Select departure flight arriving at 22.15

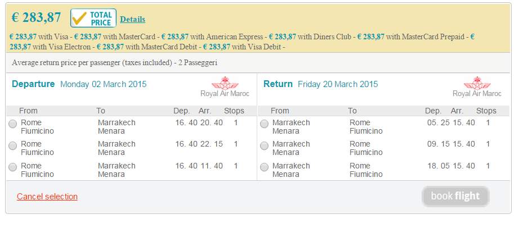(x=12, y=145)
